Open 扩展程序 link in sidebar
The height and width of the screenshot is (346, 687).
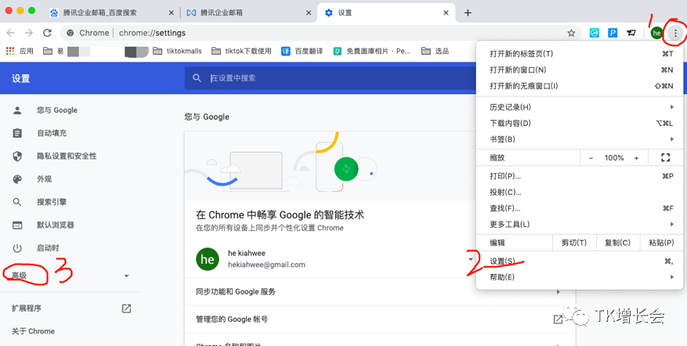click(x=27, y=308)
